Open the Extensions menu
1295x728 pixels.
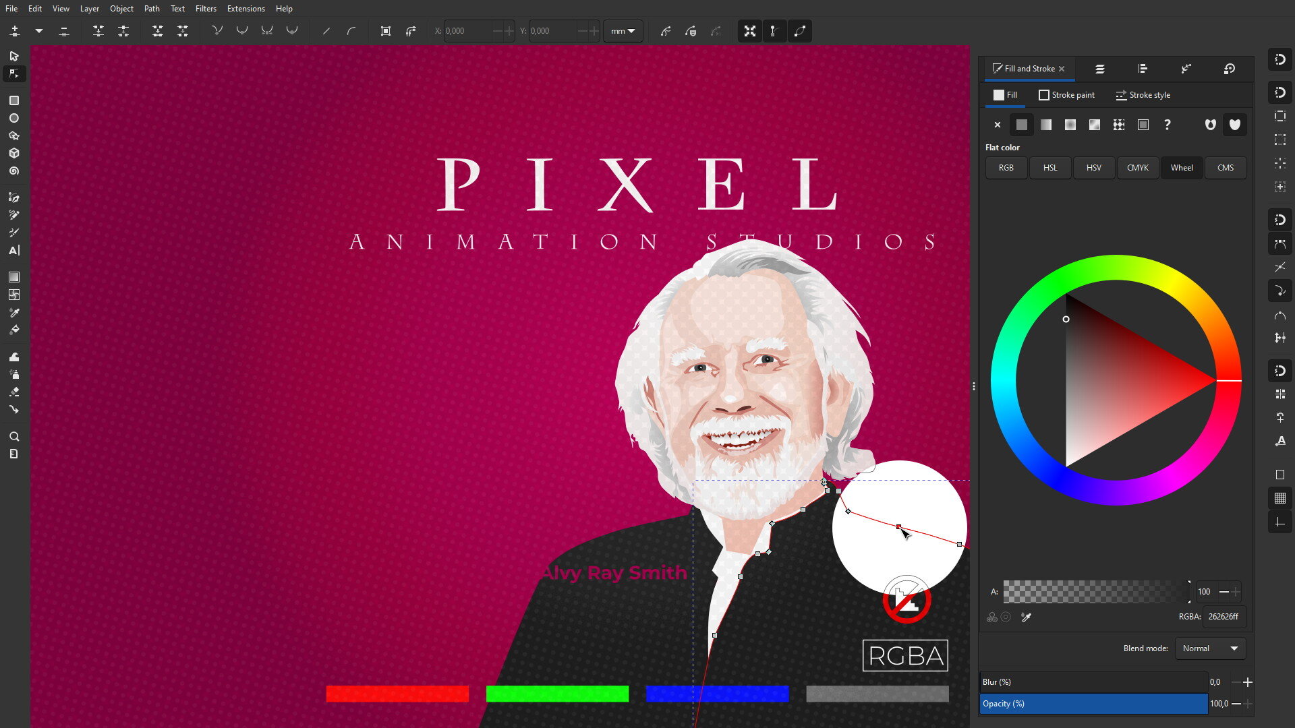[246, 9]
